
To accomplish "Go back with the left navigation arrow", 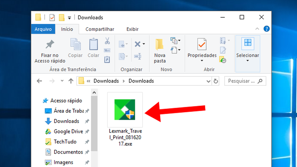I will coord(39,81).
